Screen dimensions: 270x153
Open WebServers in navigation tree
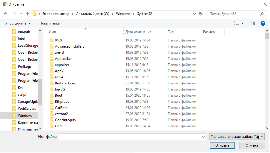click(27, 109)
